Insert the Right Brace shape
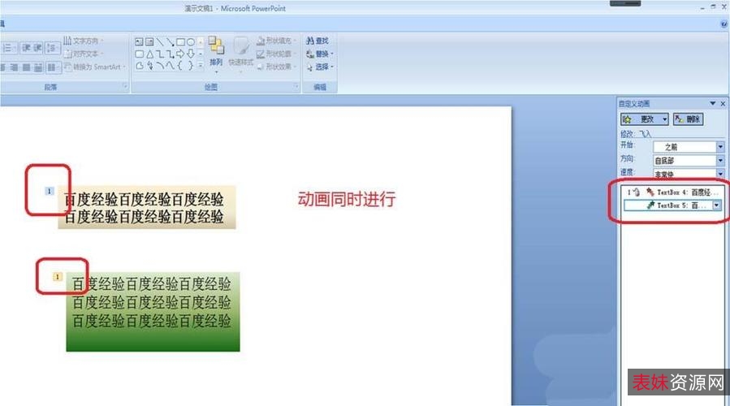 [x=190, y=66]
